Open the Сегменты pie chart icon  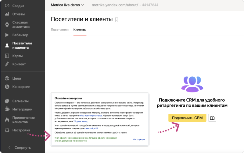(x=7, y=101)
